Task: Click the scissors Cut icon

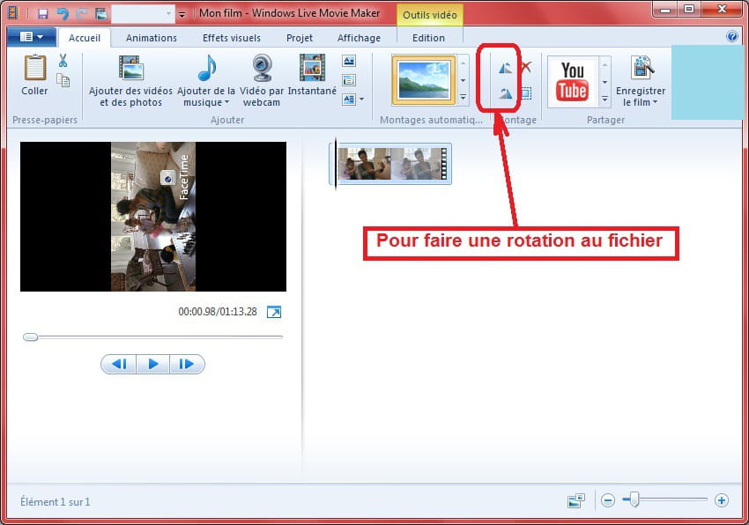Action: tap(63, 60)
